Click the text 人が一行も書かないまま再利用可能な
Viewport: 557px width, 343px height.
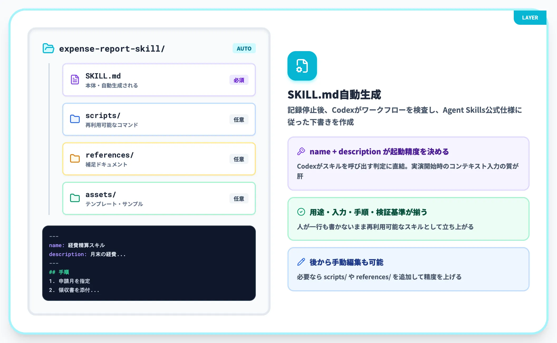(x=385, y=227)
